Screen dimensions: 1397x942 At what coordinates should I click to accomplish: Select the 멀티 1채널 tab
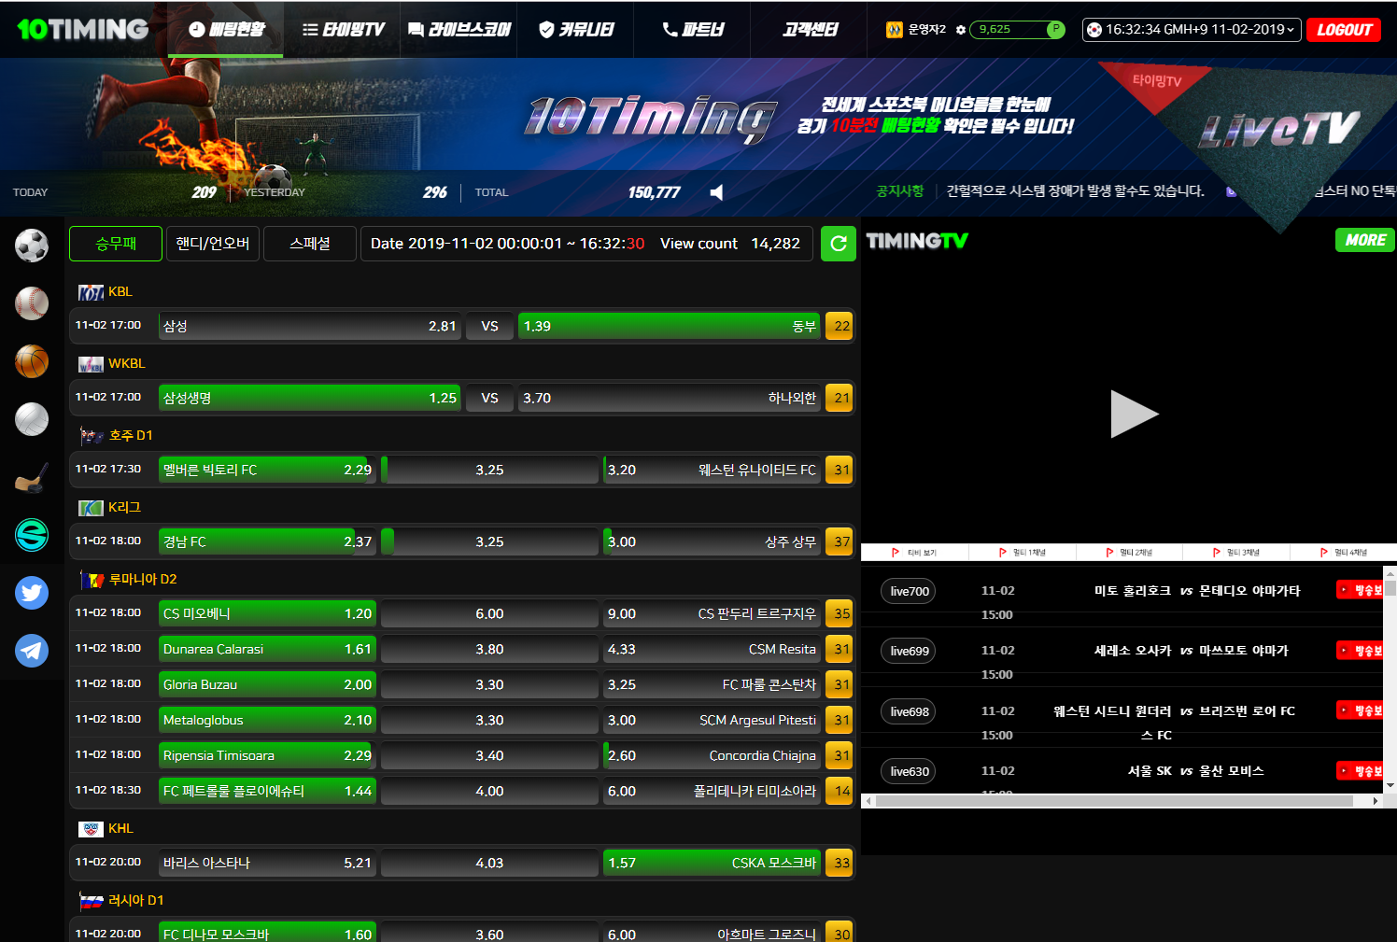click(x=1022, y=553)
